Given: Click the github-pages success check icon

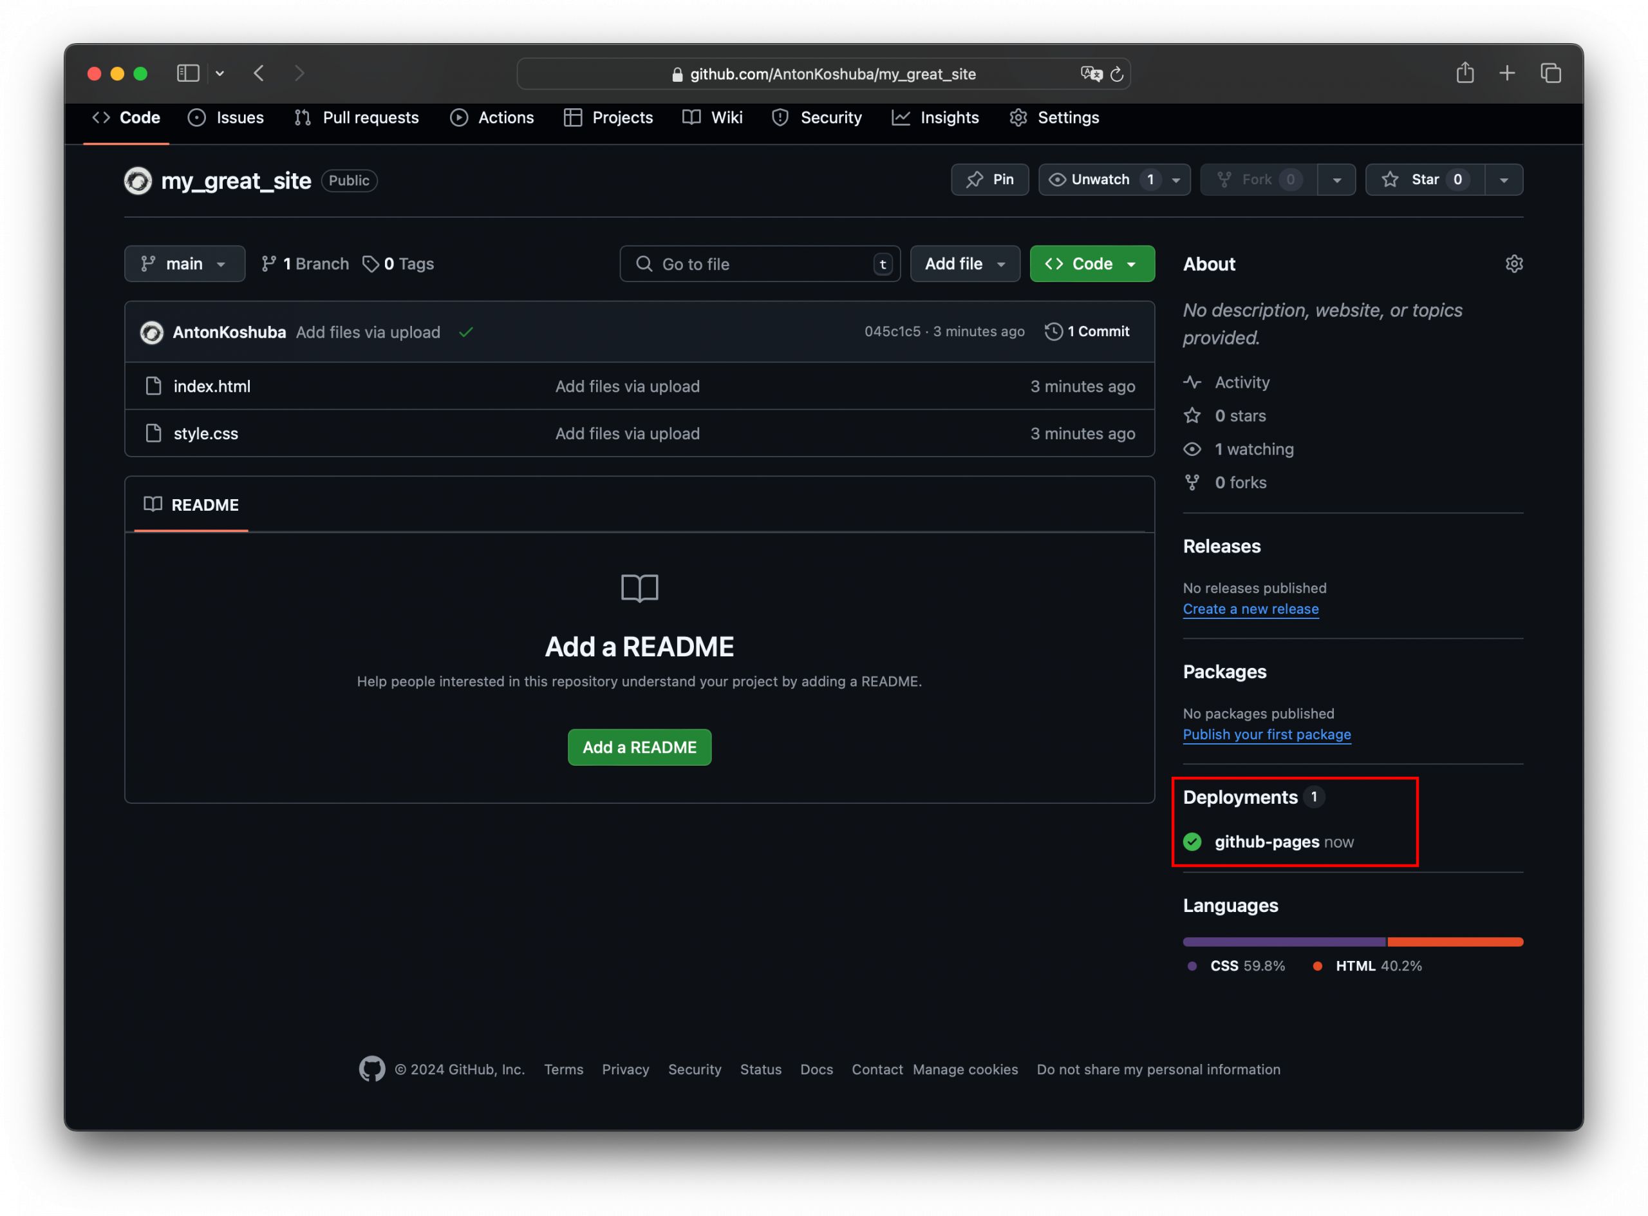Looking at the screenshot, I should (x=1192, y=842).
